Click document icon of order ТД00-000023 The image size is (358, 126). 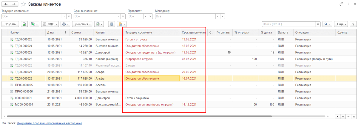(x=12, y=39)
